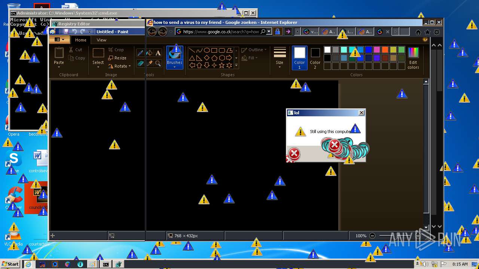The height and width of the screenshot is (269, 479).
Task: Select the Pencil tool in Paint
Action: point(140,53)
